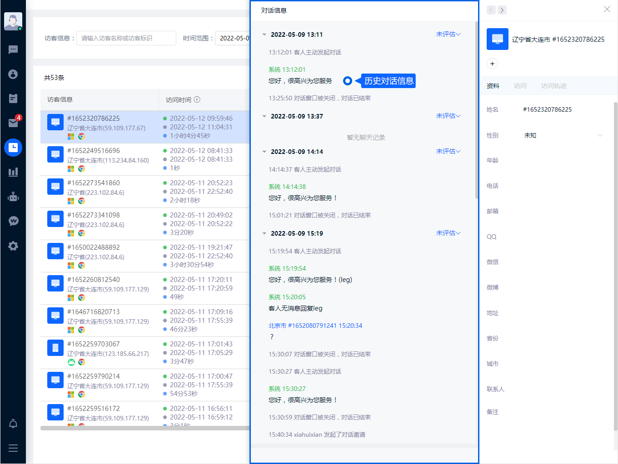
Task: Collapse the 2022-05-09 13:11 conversation
Action: click(x=264, y=35)
